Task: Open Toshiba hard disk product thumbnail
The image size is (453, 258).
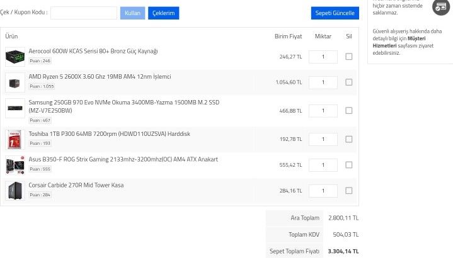Action: (x=15, y=140)
